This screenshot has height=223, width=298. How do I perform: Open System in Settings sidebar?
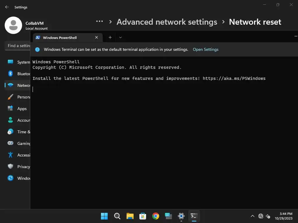(x=17, y=62)
